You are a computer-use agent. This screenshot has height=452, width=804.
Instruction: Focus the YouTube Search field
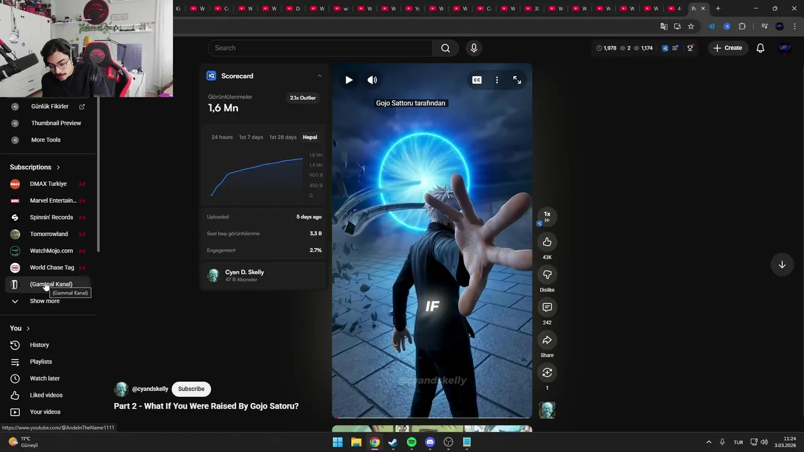(x=320, y=48)
